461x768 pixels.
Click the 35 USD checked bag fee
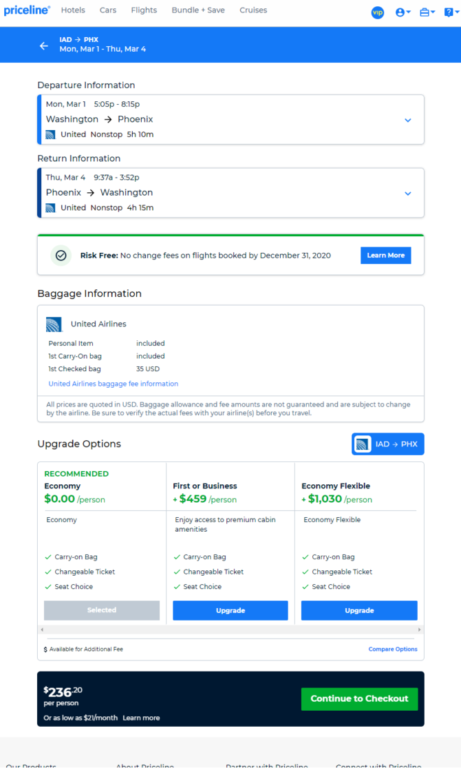148,369
